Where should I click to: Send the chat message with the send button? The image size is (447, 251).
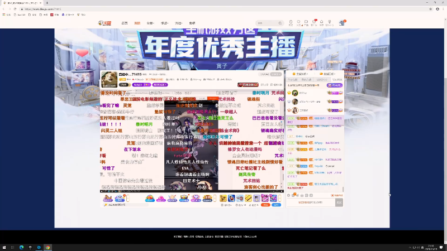click(339, 202)
